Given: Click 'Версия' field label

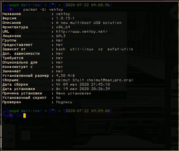Looking at the screenshot, I should click(9, 18).
